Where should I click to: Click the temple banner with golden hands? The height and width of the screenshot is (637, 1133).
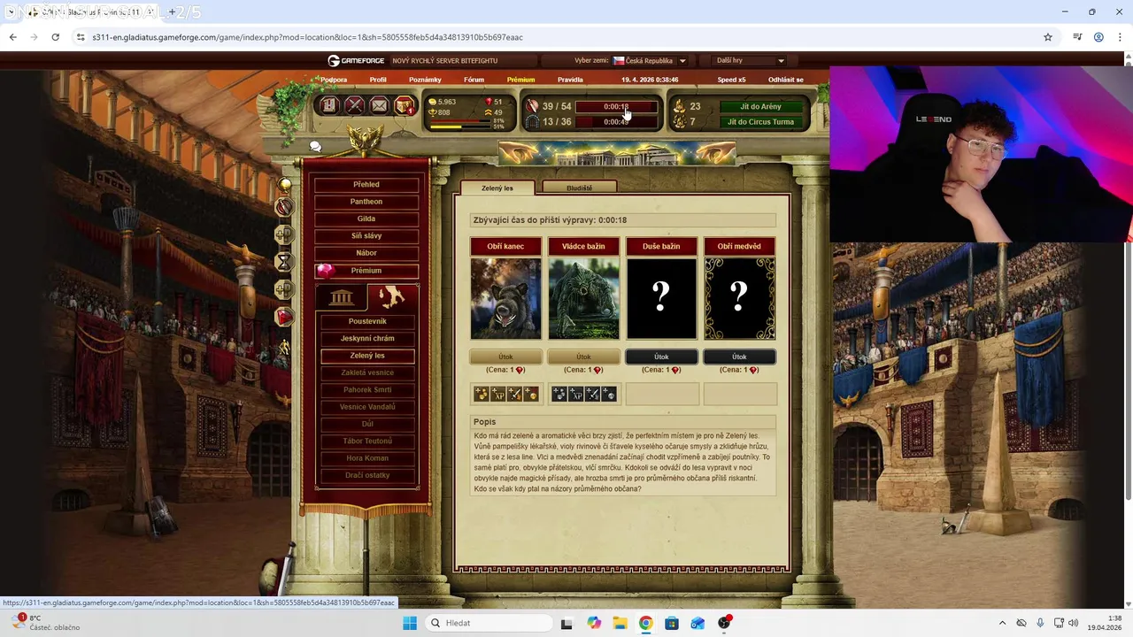click(616, 155)
